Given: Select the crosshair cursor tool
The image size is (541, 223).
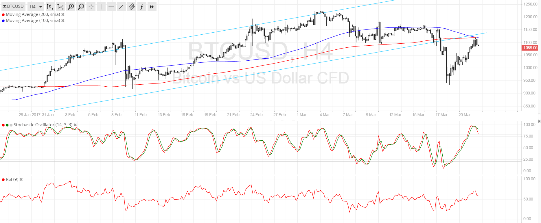Looking at the screenshot, I should pyautogui.click(x=91, y=7).
